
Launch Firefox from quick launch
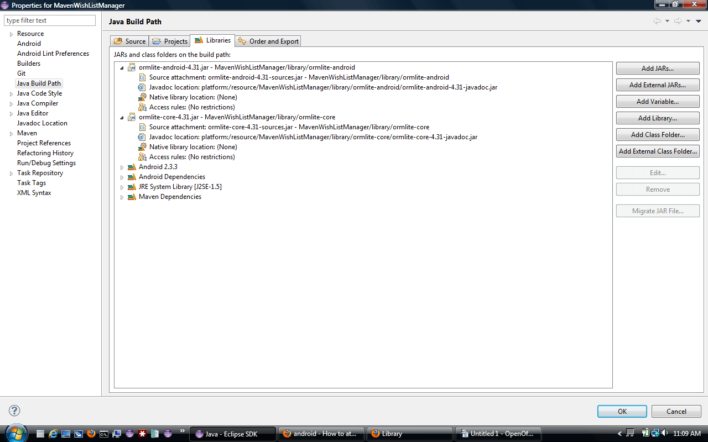click(x=91, y=434)
